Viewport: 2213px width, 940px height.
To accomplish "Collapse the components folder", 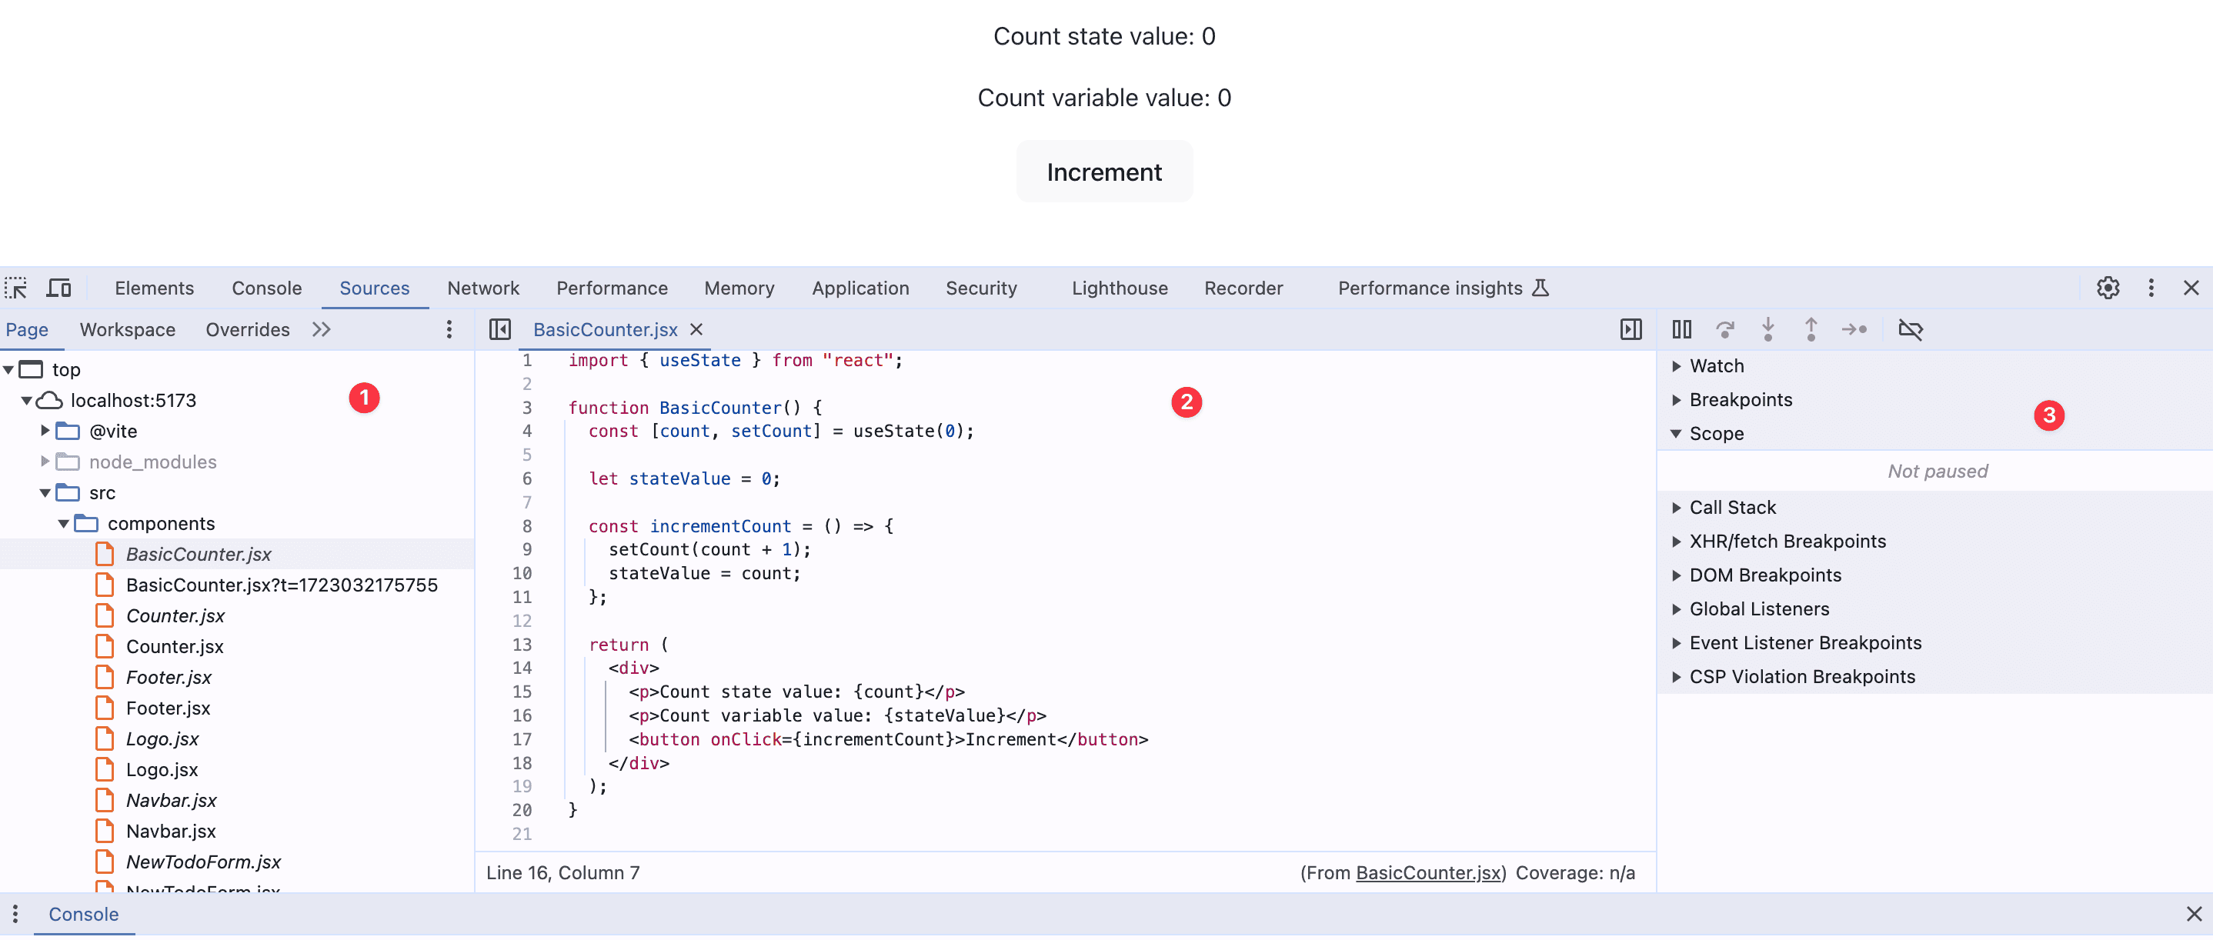I will click(x=64, y=524).
